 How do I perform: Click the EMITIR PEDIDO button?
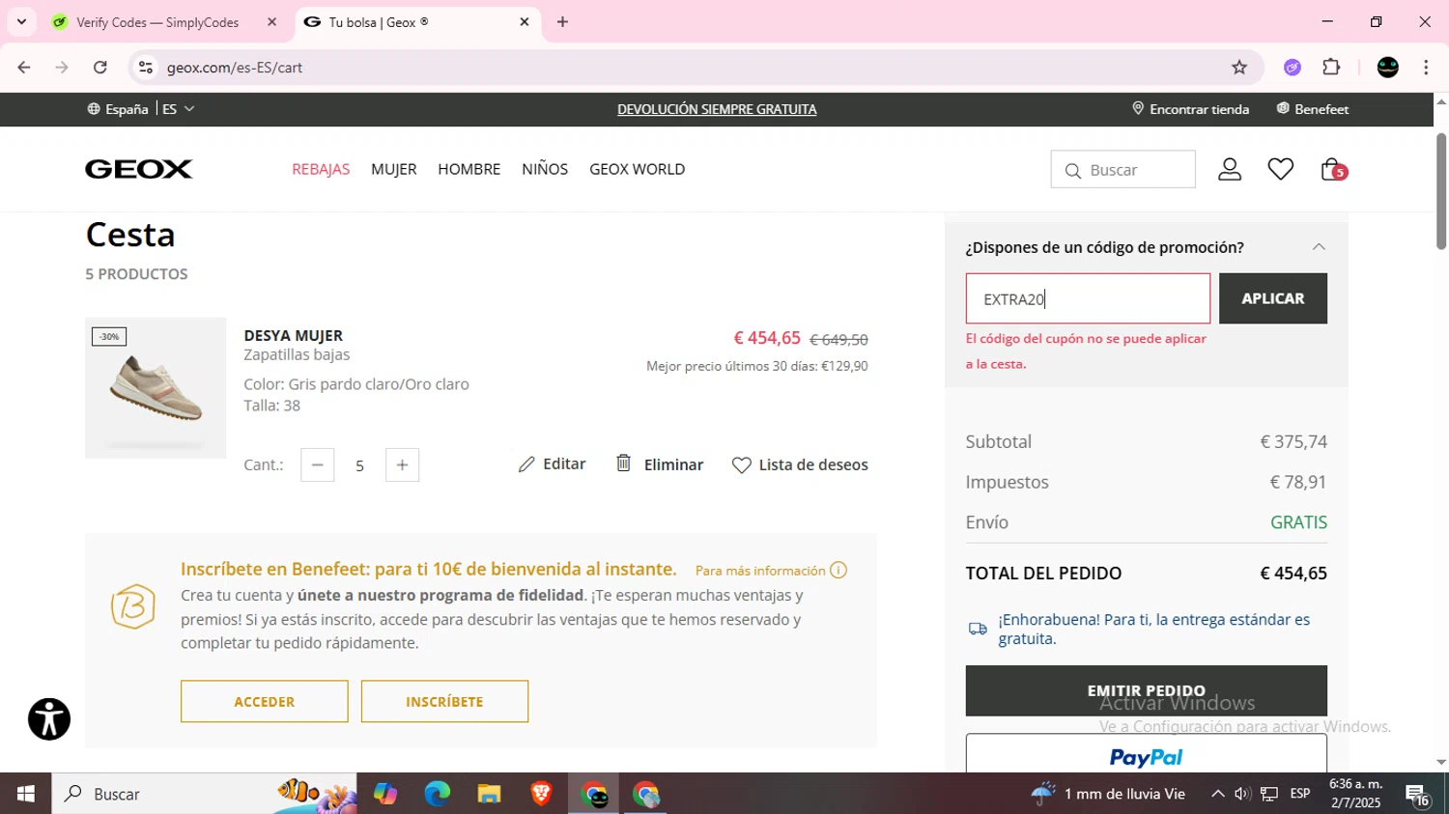(1146, 690)
